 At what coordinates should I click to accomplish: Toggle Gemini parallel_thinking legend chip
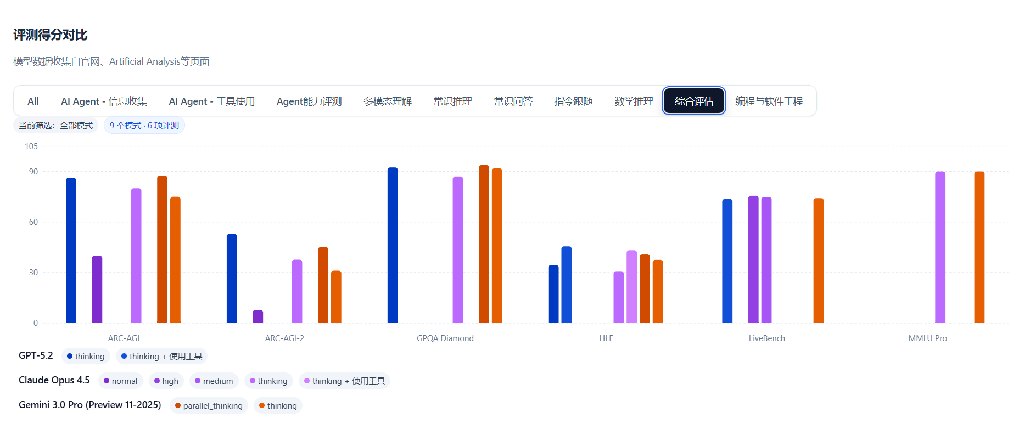(209, 406)
